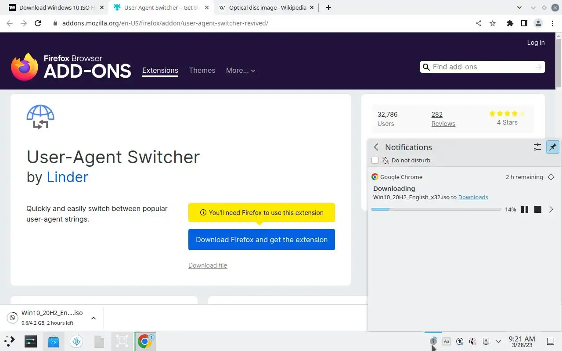562x351 pixels.
Task: Expand the More... menu dropdown
Action: tap(241, 70)
